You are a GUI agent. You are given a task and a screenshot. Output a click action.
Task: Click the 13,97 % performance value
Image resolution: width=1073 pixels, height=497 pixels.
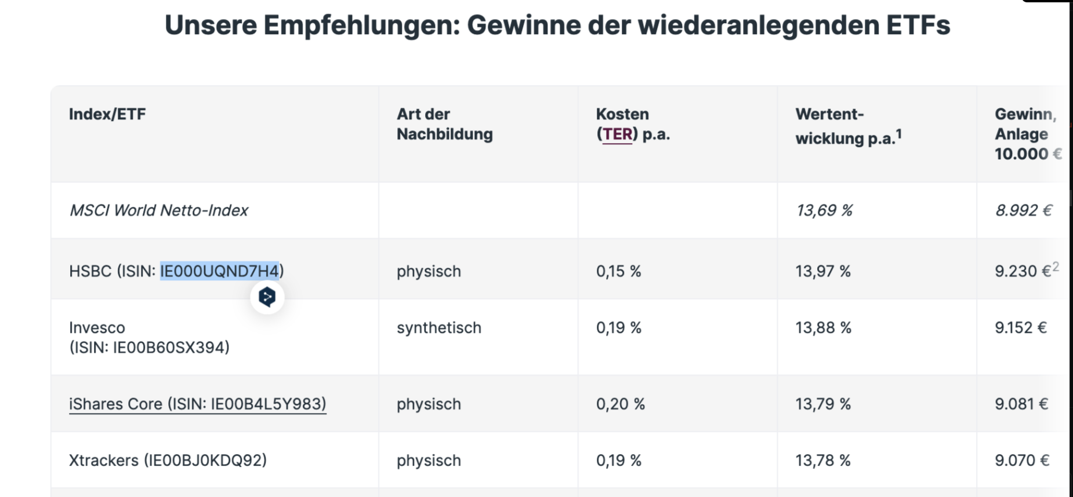pos(822,271)
